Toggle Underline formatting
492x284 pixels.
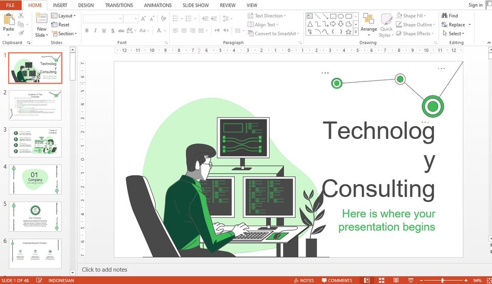(104, 30)
